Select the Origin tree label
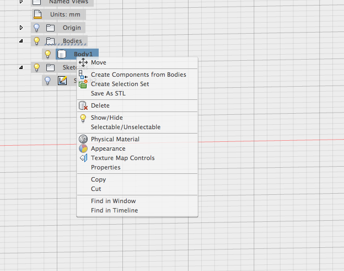The height and width of the screenshot is (271, 344). pyautogui.click(x=72, y=28)
